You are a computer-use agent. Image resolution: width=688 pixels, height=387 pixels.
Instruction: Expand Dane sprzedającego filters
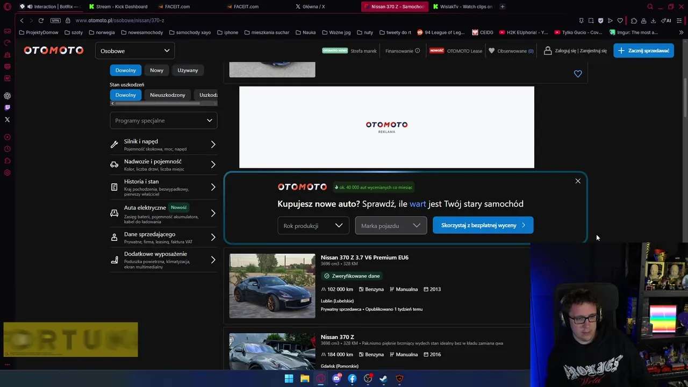[x=163, y=238]
